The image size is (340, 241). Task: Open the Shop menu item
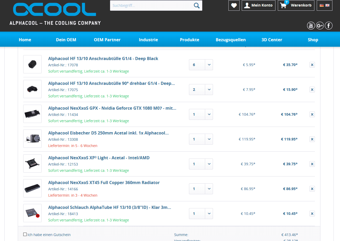pyautogui.click(x=313, y=40)
